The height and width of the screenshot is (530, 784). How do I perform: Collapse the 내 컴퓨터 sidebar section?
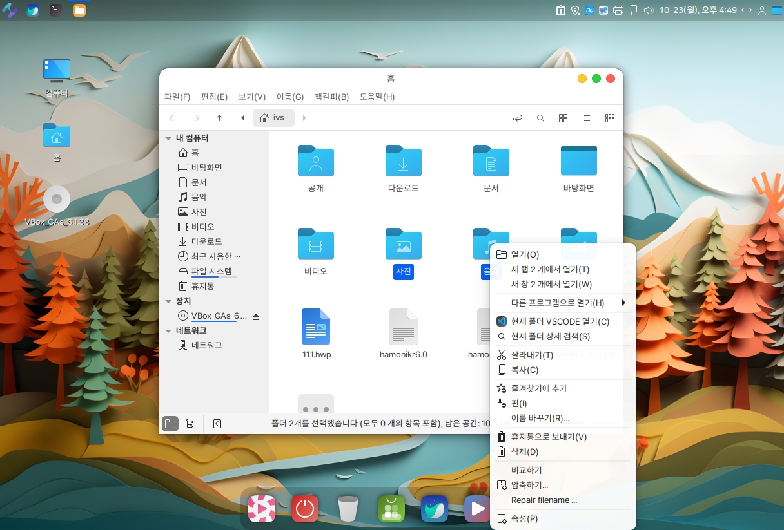click(168, 138)
